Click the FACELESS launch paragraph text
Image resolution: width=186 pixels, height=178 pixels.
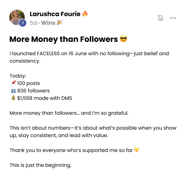(x=89, y=57)
